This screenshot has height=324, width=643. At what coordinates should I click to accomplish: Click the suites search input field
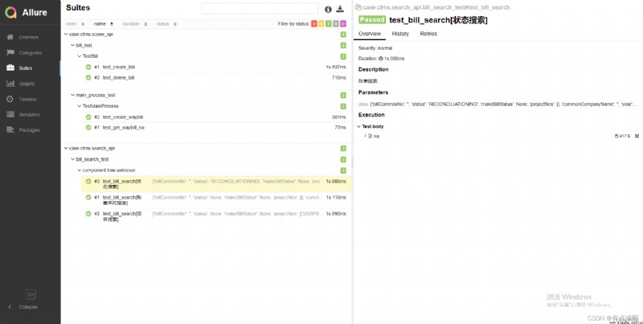coord(260,9)
